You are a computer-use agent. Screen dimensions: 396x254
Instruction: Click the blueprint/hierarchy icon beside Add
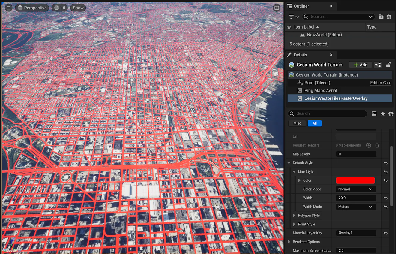pyautogui.click(x=378, y=65)
